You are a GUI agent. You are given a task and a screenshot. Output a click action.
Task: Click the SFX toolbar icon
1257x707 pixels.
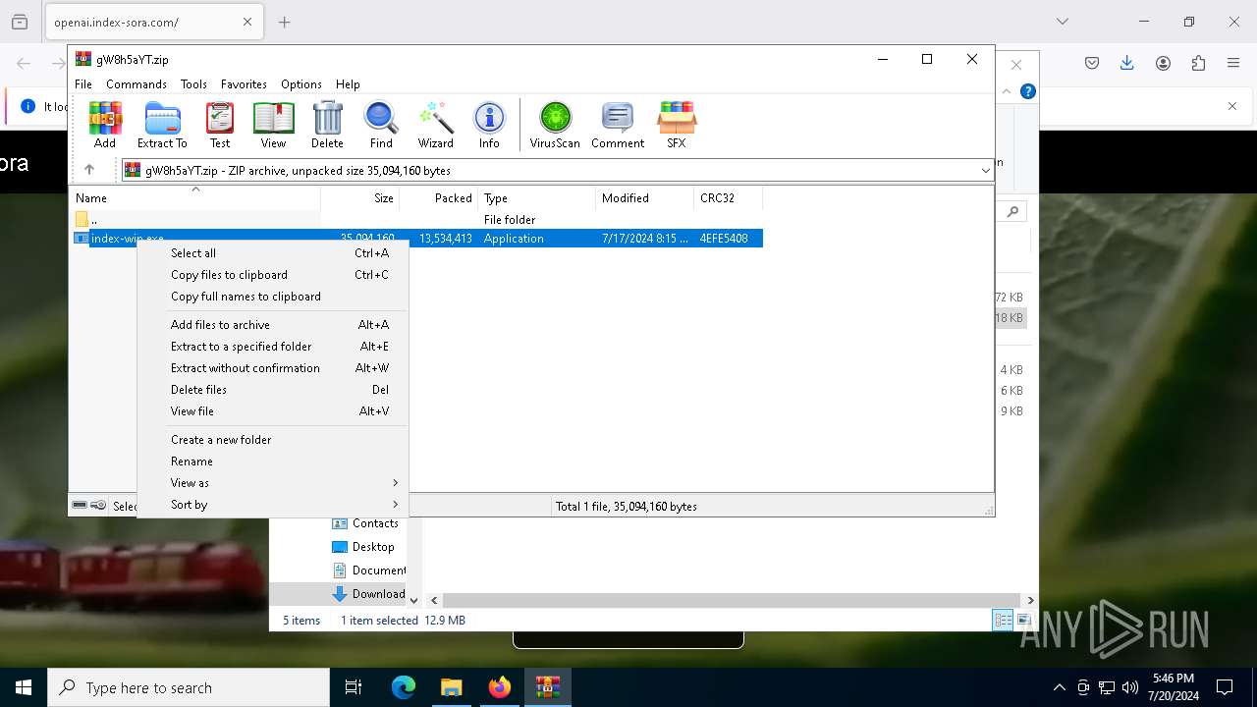coord(677,125)
